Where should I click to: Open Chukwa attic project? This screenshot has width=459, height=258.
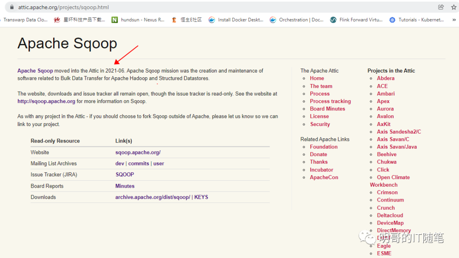tap(387, 162)
